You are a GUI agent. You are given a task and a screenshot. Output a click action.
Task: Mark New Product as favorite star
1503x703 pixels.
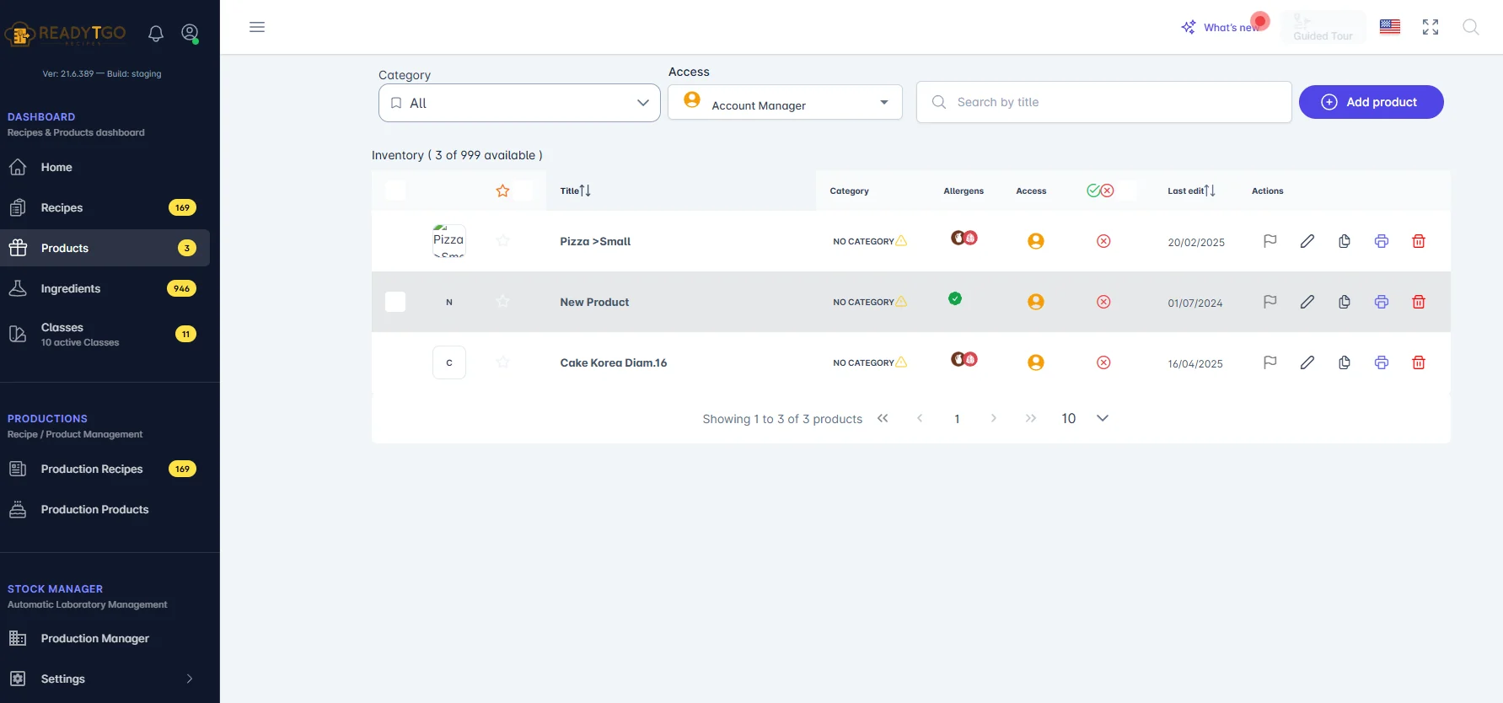pos(503,301)
